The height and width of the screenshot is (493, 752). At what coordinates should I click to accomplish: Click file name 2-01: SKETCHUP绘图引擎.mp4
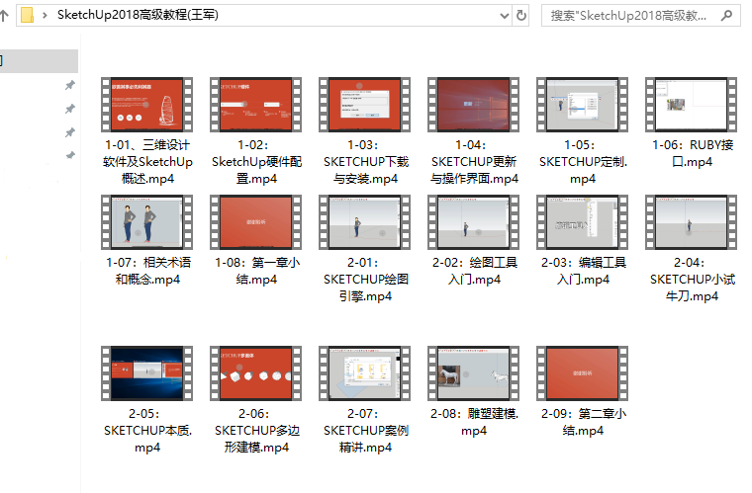click(365, 280)
